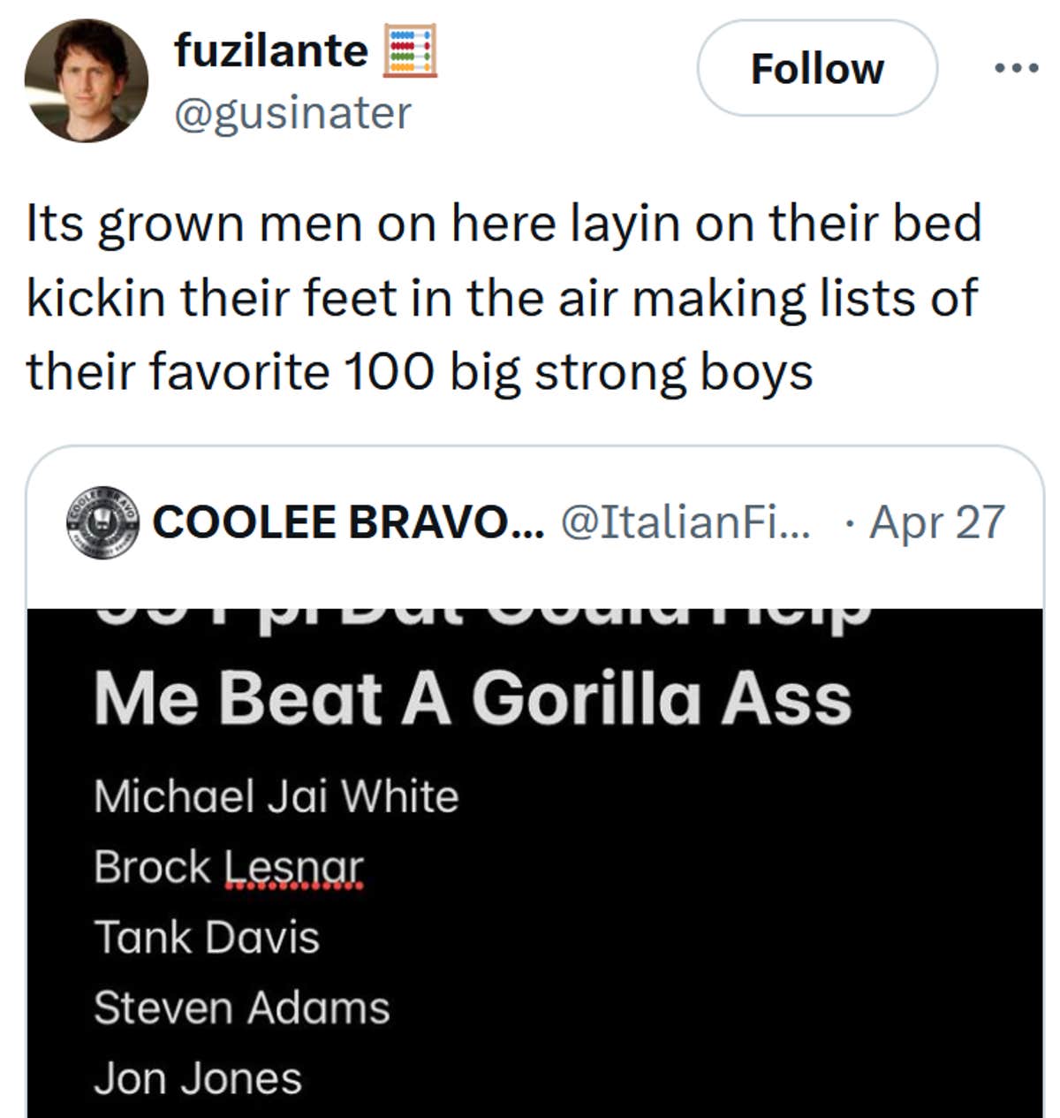1060x1118 pixels.
Task: Select the name Michael Jai White in the image
Action: [276, 795]
